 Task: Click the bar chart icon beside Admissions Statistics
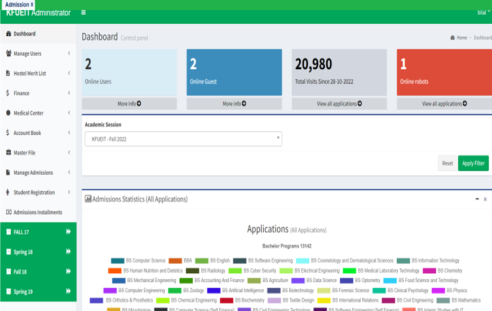click(x=88, y=199)
